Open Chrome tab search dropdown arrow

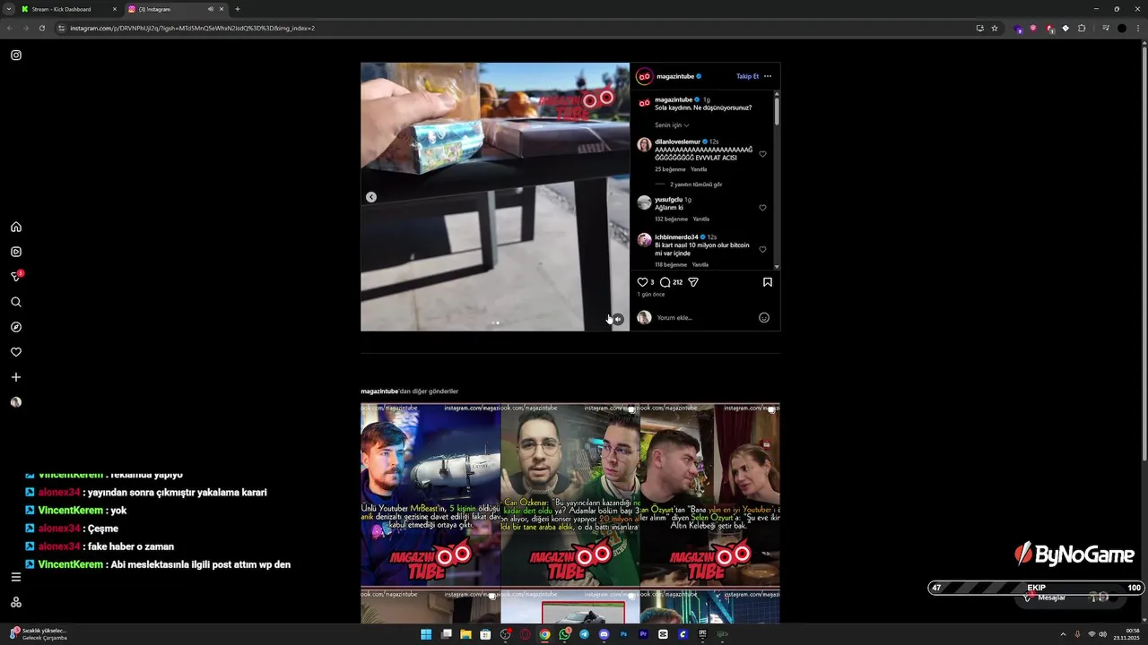(9, 9)
